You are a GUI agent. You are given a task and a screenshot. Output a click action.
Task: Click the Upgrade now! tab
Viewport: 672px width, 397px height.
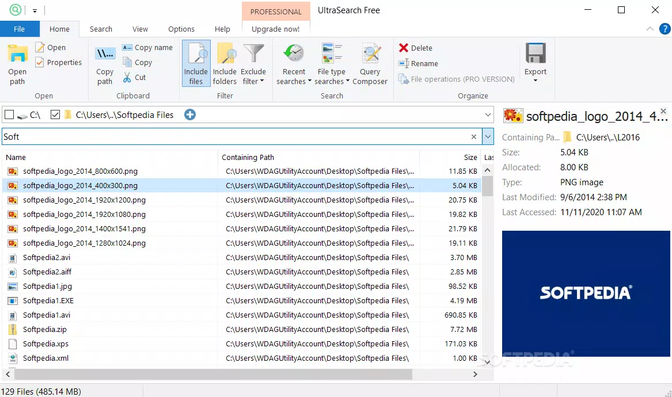(x=276, y=29)
